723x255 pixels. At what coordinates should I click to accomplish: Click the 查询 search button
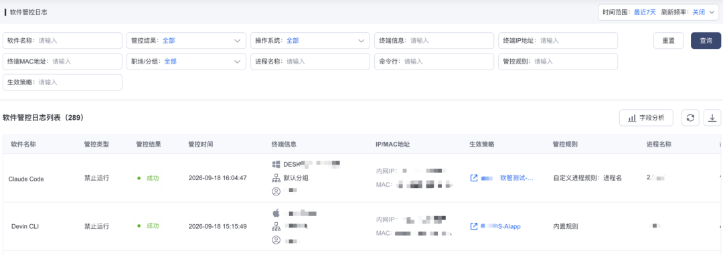pos(706,41)
